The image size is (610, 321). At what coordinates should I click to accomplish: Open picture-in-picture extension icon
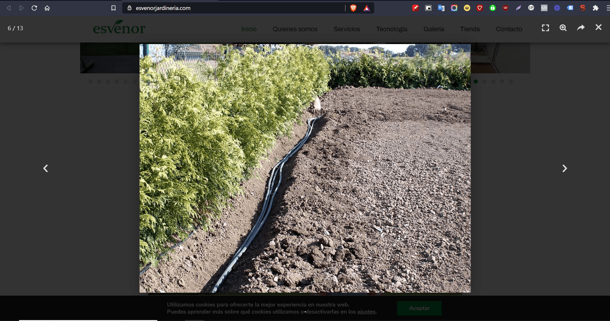point(428,8)
